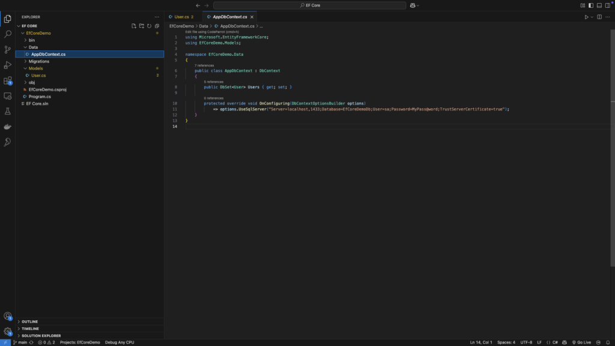Open Copilot chat icon in title bar
Image resolution: width=615 pixels, height=346 pixels.
click(412, 5)
